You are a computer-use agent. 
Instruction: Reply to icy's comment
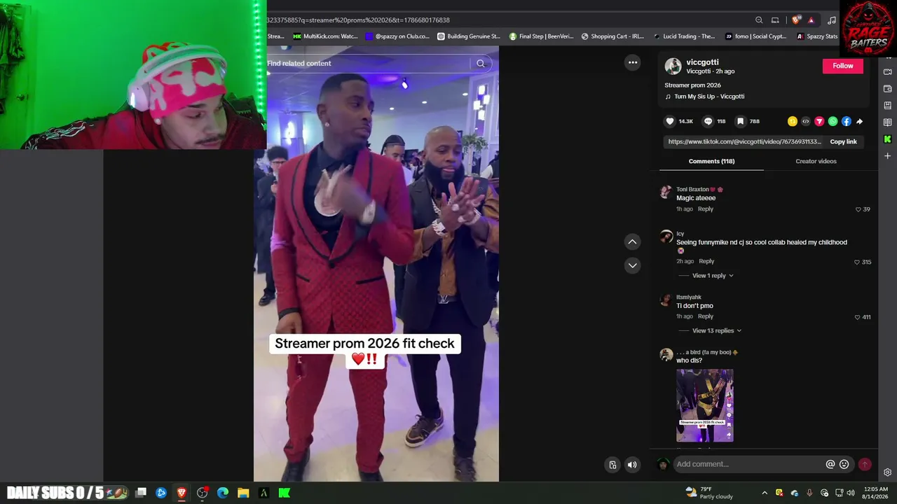pyautogui.click(x=706, y=262)
